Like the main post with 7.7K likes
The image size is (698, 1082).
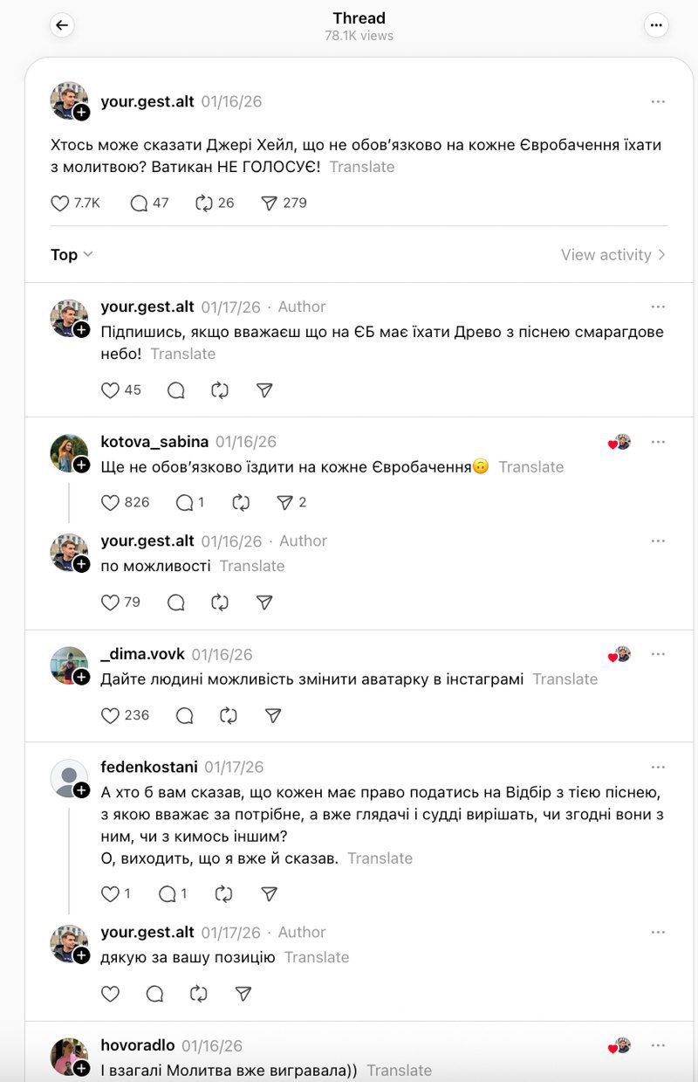point(60,203)
